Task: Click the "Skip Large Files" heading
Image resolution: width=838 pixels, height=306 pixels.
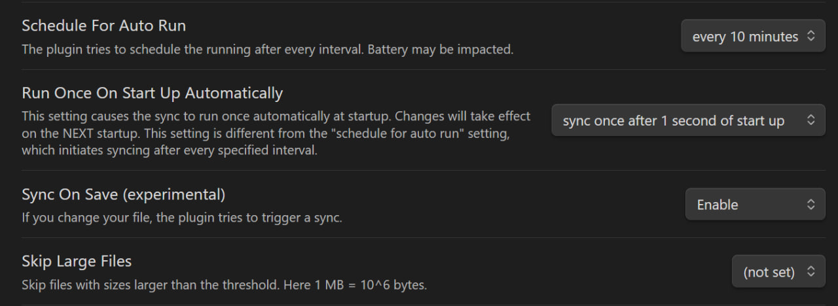Action: coord(77,262)
